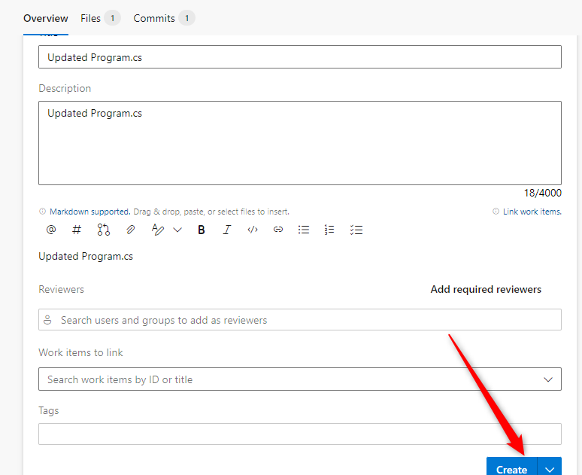Apply bold formatting

(x=202, y=230)
